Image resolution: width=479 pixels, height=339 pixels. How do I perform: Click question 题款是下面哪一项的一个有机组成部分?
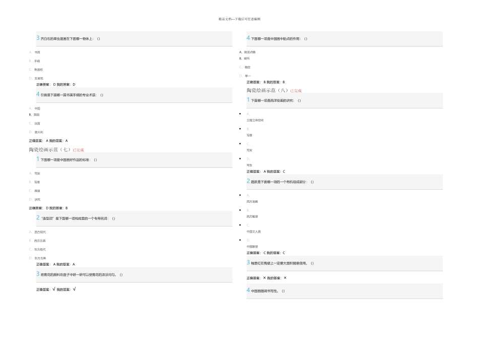tap(282, 182)
